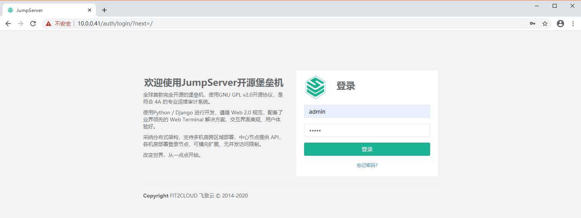Click the green 登录 button
The height and width of the screenshot is (218, 581).
(x=367, y=149)
